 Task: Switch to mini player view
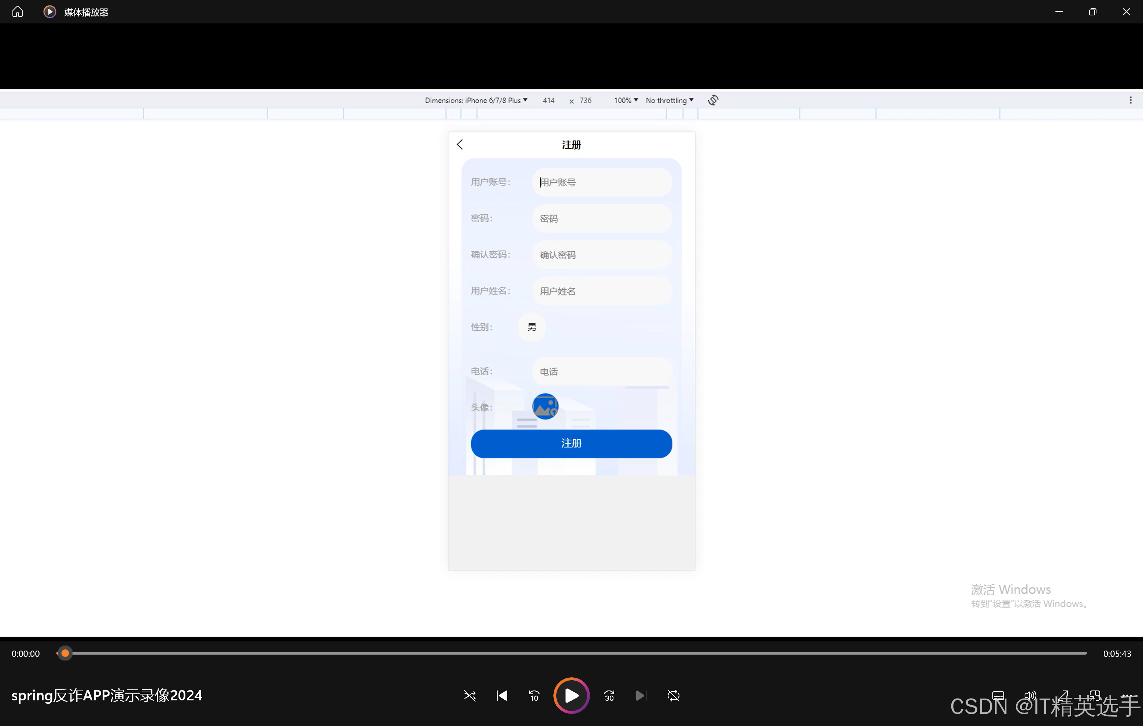[x=1095, y=695]
